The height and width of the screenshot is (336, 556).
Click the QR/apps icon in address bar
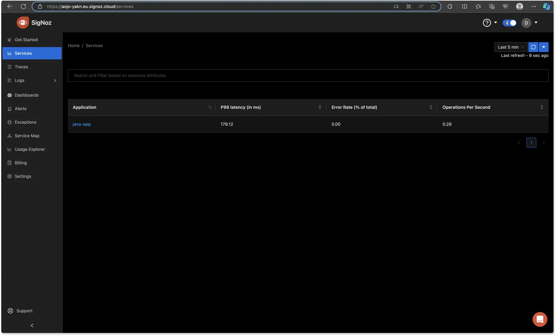click(409, 6)
